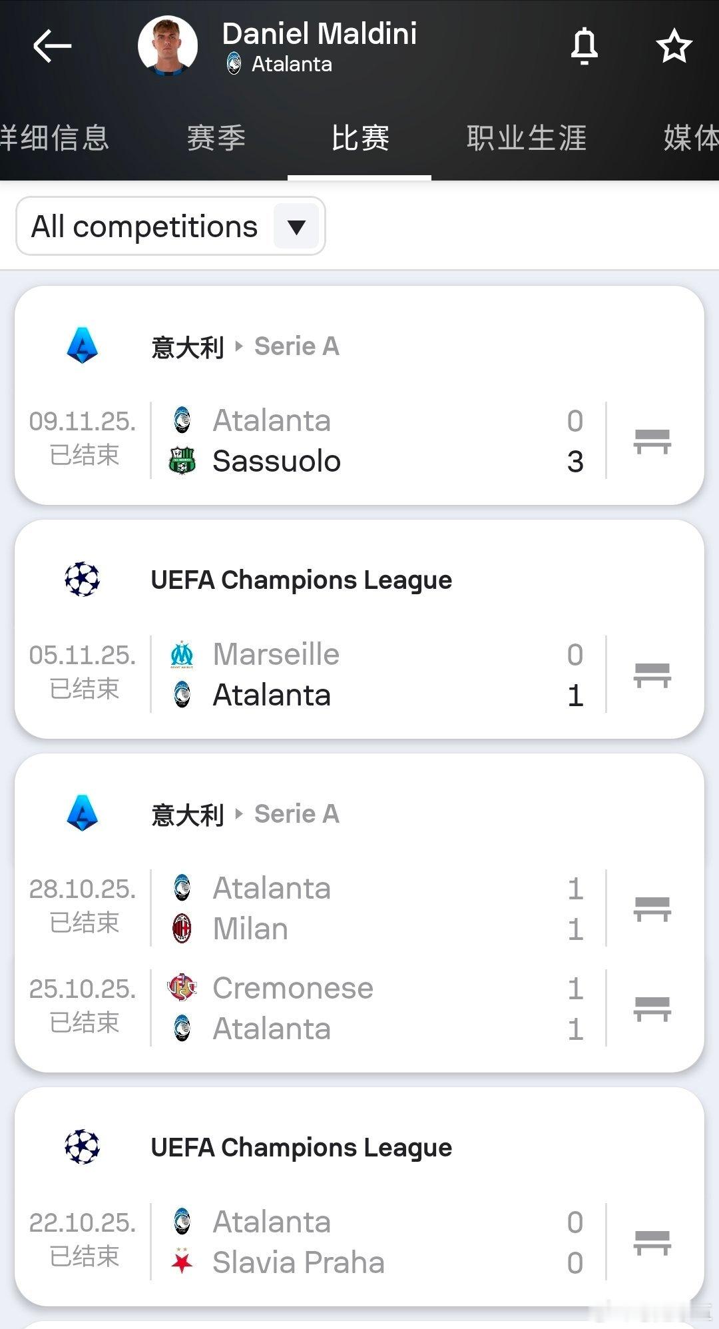Expand the Serie A breadcrumb above Atalanta vs Milan
This screenshot has width=719, height=1329.
[296, 814]
